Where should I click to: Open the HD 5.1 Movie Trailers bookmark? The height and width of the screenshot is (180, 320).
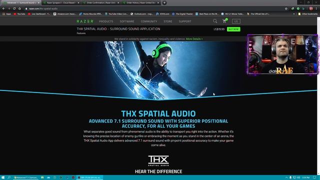(x=232, y=14)
